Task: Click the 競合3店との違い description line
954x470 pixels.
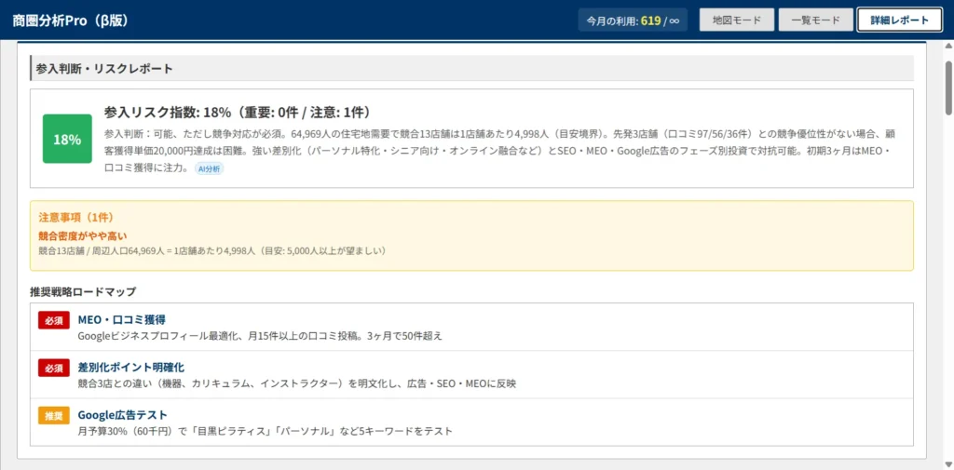Action: coord(297,383)
